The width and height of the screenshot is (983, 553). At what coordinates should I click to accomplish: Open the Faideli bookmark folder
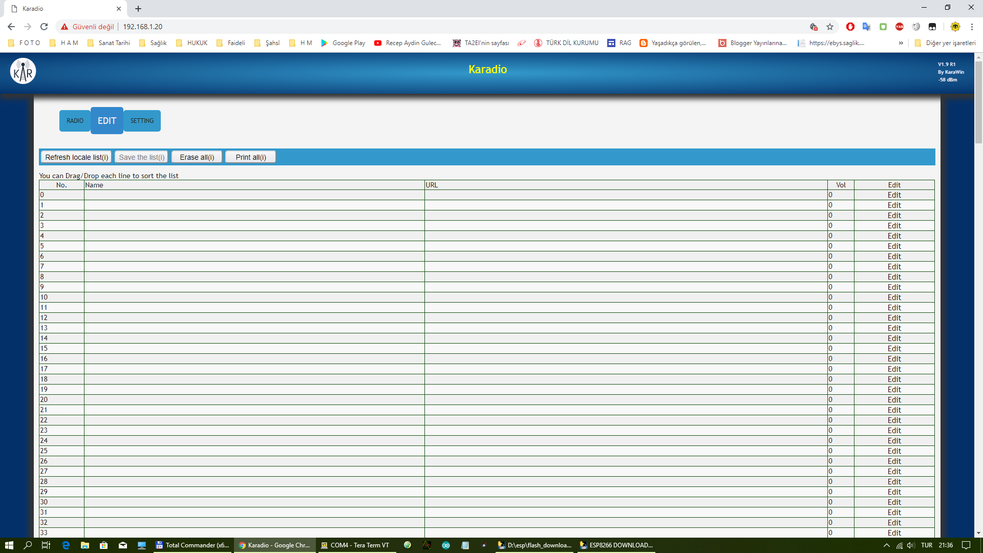point(231,43)
